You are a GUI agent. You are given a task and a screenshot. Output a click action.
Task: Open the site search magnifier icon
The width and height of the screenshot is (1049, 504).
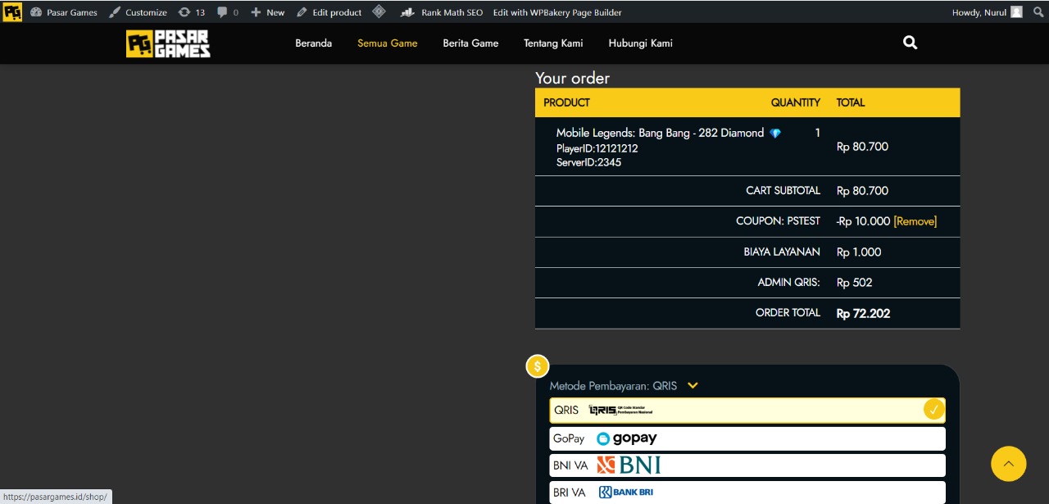click(910, 43)
